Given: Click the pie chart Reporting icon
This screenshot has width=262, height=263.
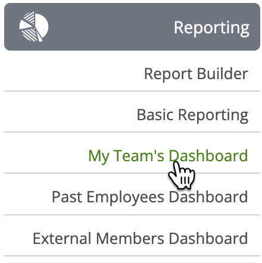Looking at the screenshot, I should [x=34, y=27].
